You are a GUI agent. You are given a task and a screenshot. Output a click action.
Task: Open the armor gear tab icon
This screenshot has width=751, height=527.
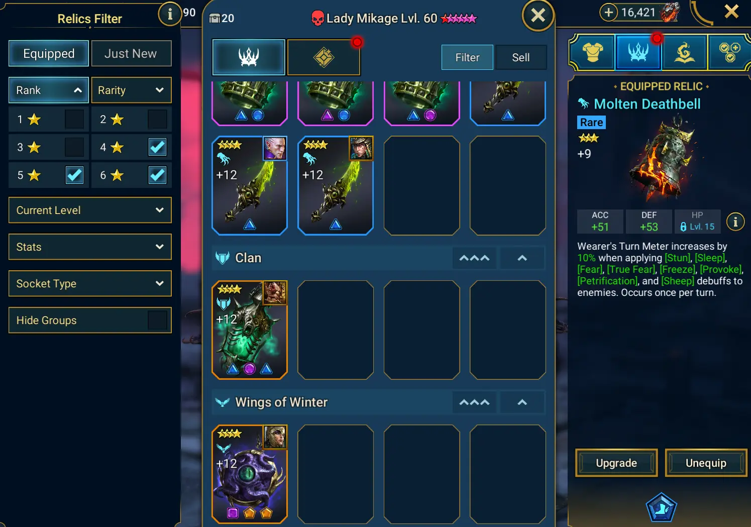coord(593,52)
